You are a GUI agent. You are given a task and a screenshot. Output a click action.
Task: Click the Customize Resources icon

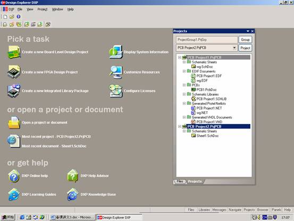(x=116, y=72)
